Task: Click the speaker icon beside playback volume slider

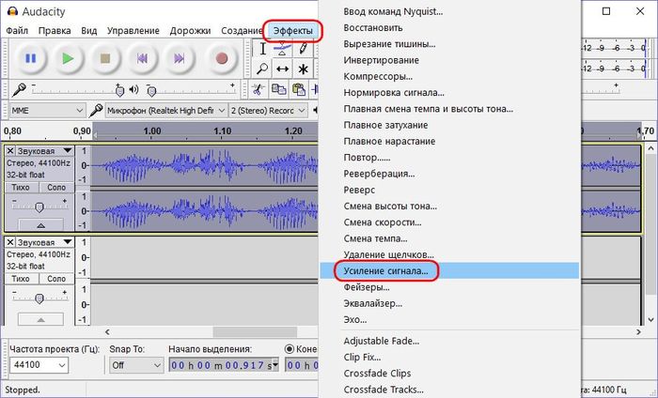Action: coord(133,89)
